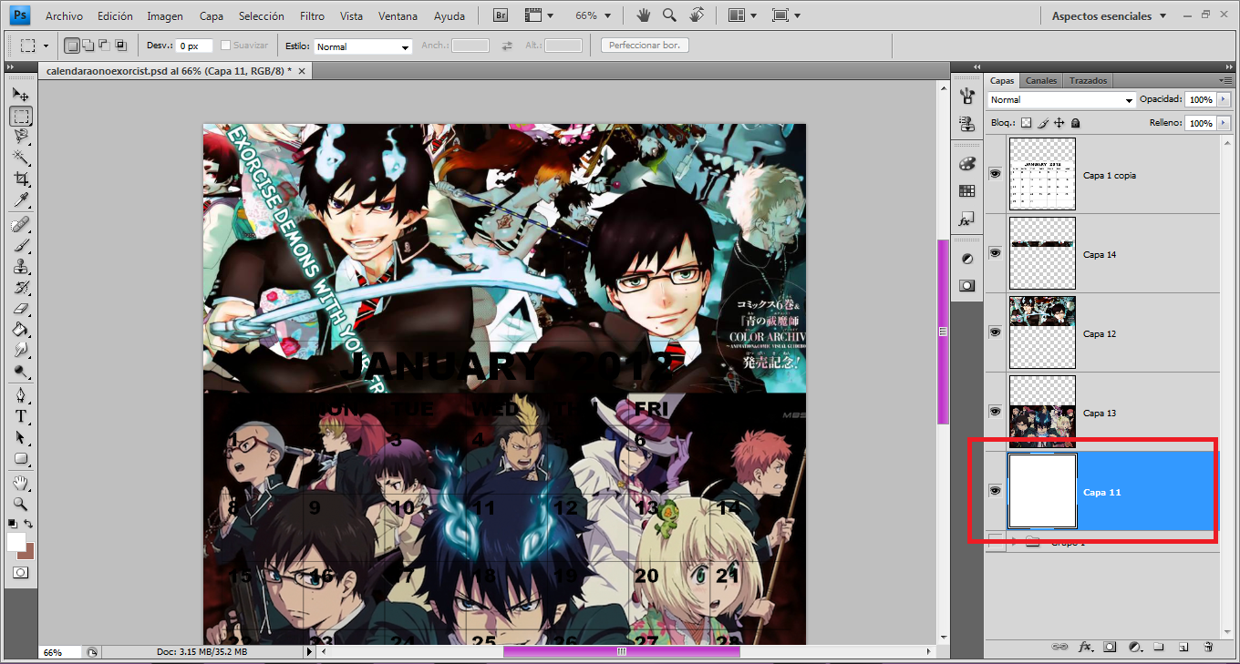Select the Brush tool

pos(20,246)
